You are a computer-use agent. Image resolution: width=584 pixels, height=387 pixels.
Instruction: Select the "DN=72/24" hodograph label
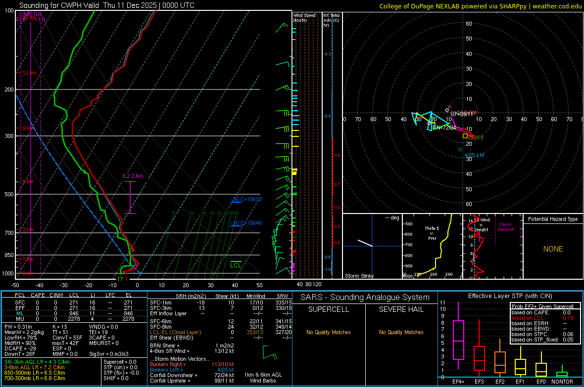(x=444, y=128)
